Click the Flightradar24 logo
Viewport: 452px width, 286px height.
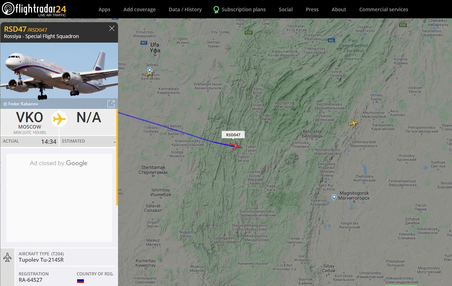click(x=34, y=9)
